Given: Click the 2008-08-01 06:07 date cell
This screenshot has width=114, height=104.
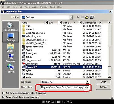Looking at the screenshot, I should pyautogui.click(x=92, y=50).
